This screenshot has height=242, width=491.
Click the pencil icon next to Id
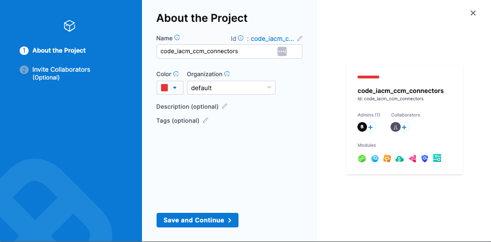pos(300,39)
